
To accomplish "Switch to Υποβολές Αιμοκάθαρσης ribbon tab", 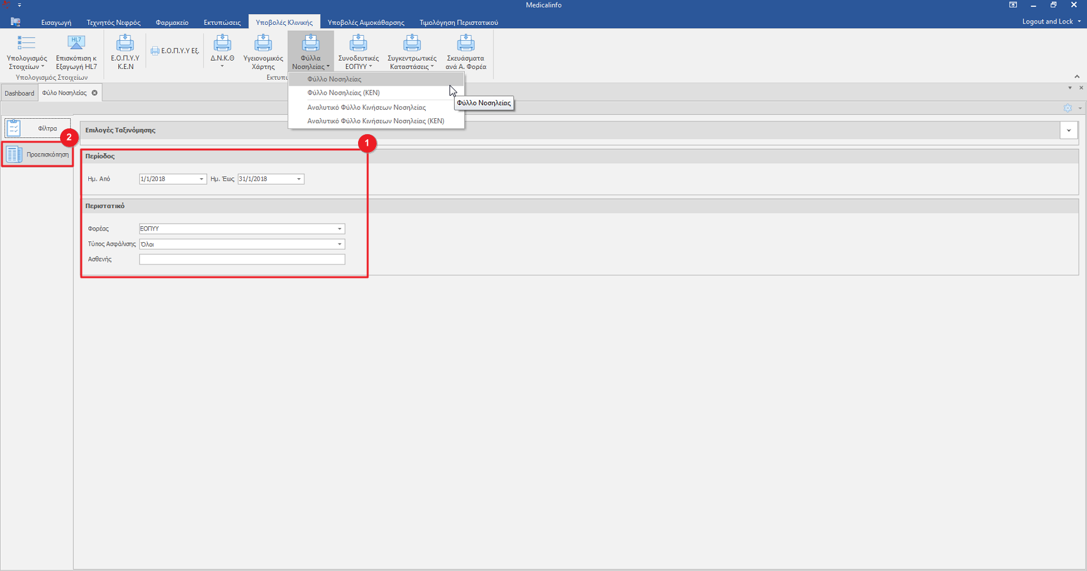I will (x=366, y=22).
